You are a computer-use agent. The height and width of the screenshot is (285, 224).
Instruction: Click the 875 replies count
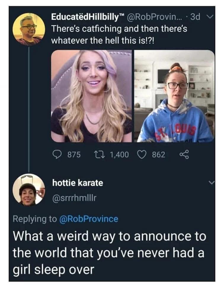74,154
